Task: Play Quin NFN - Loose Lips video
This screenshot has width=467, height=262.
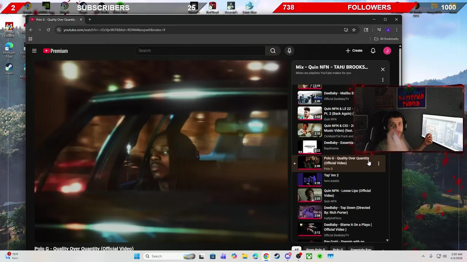Action: (339, 196)
